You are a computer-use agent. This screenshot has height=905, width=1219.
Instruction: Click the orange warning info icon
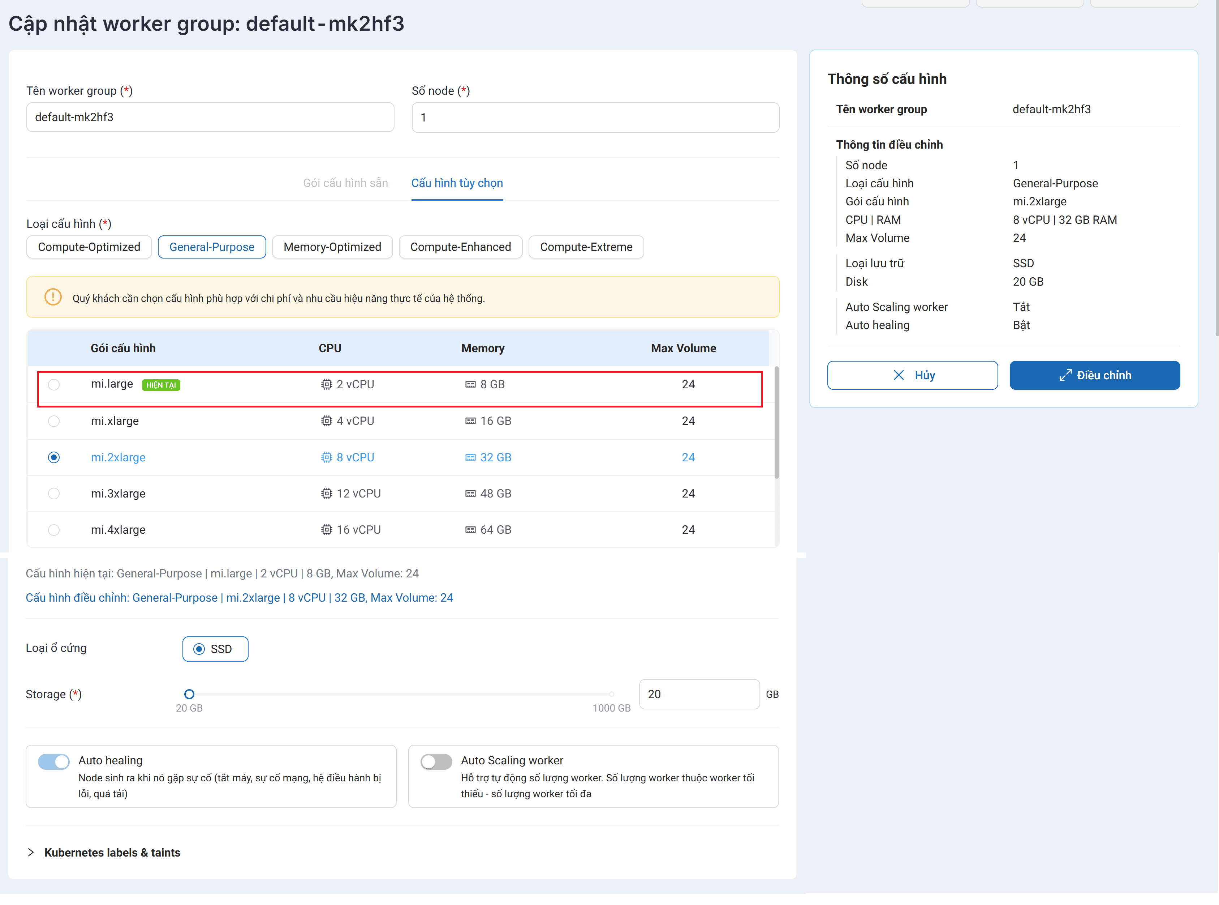(x=53, y=297)
